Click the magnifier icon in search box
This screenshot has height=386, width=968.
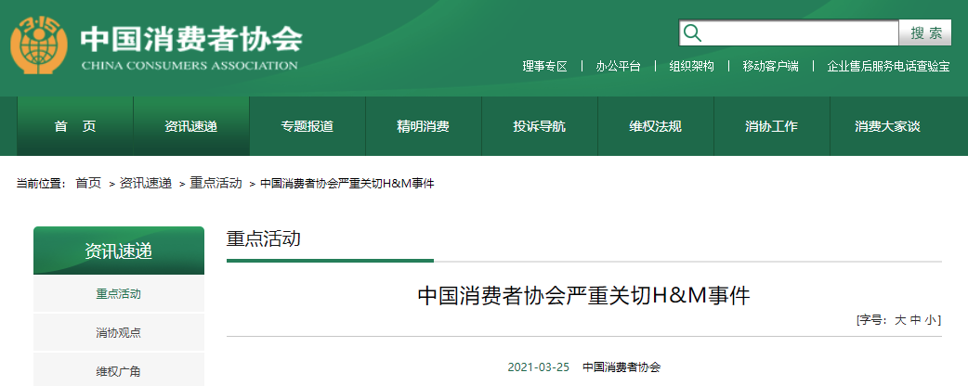(693, 33)
